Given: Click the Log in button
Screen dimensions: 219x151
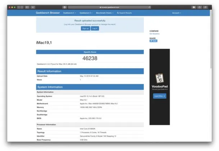Looking at the screenshot, I should coord(95,28).
